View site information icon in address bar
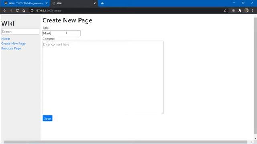 (32, 10)
